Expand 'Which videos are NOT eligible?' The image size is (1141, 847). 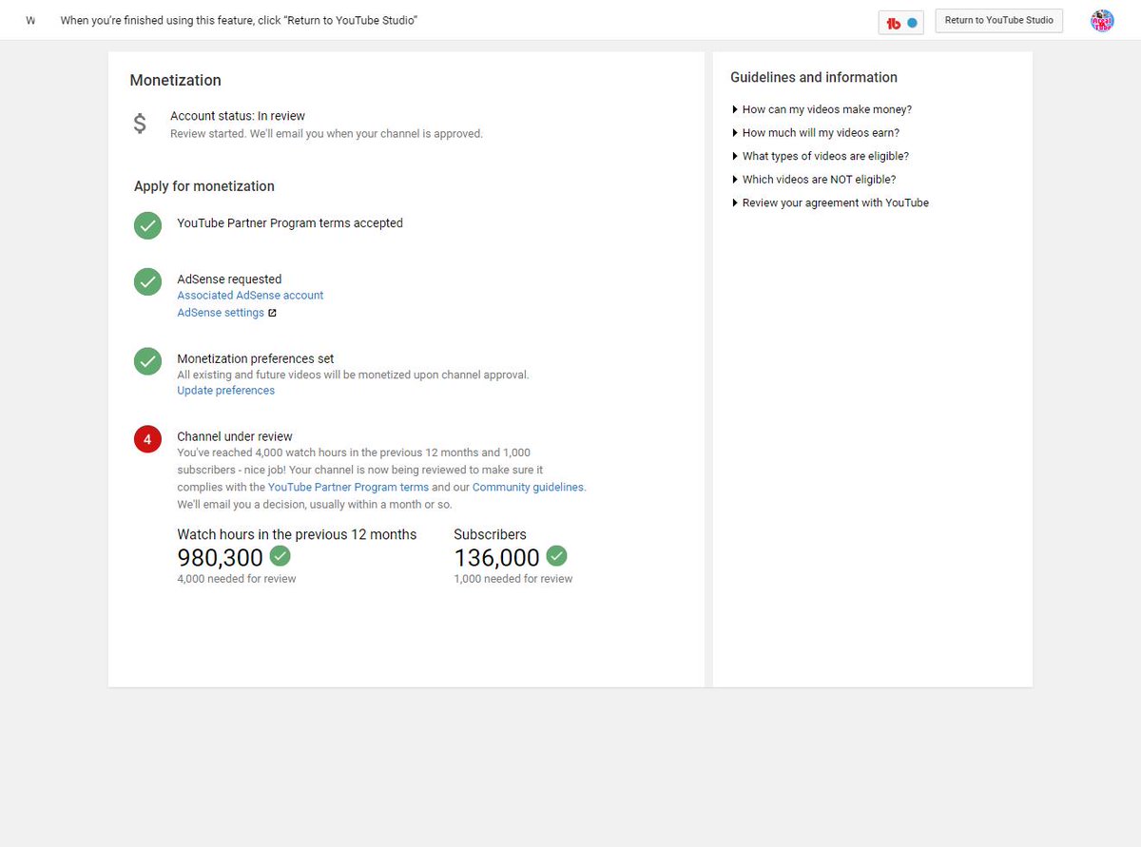pos(813,180)
